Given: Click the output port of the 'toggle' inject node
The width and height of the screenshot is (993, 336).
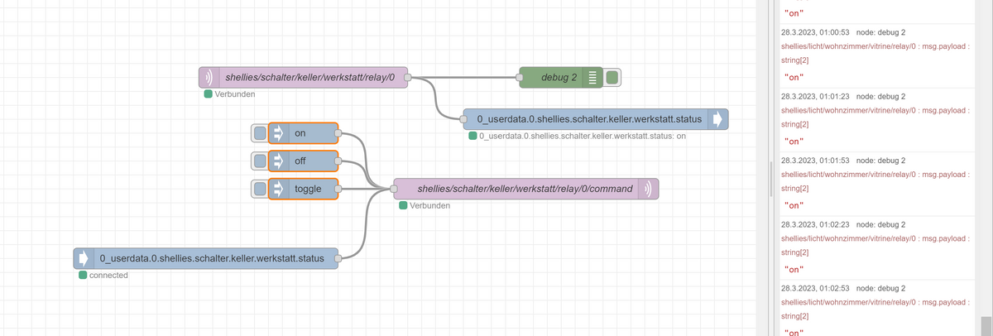Looking at the screenshot, I should click(338, 189).
